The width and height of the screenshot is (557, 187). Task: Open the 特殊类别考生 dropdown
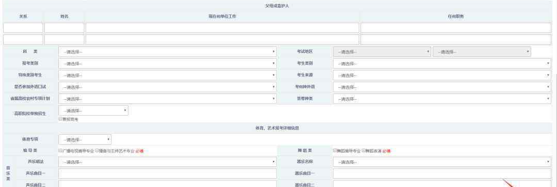click(167, 75)
